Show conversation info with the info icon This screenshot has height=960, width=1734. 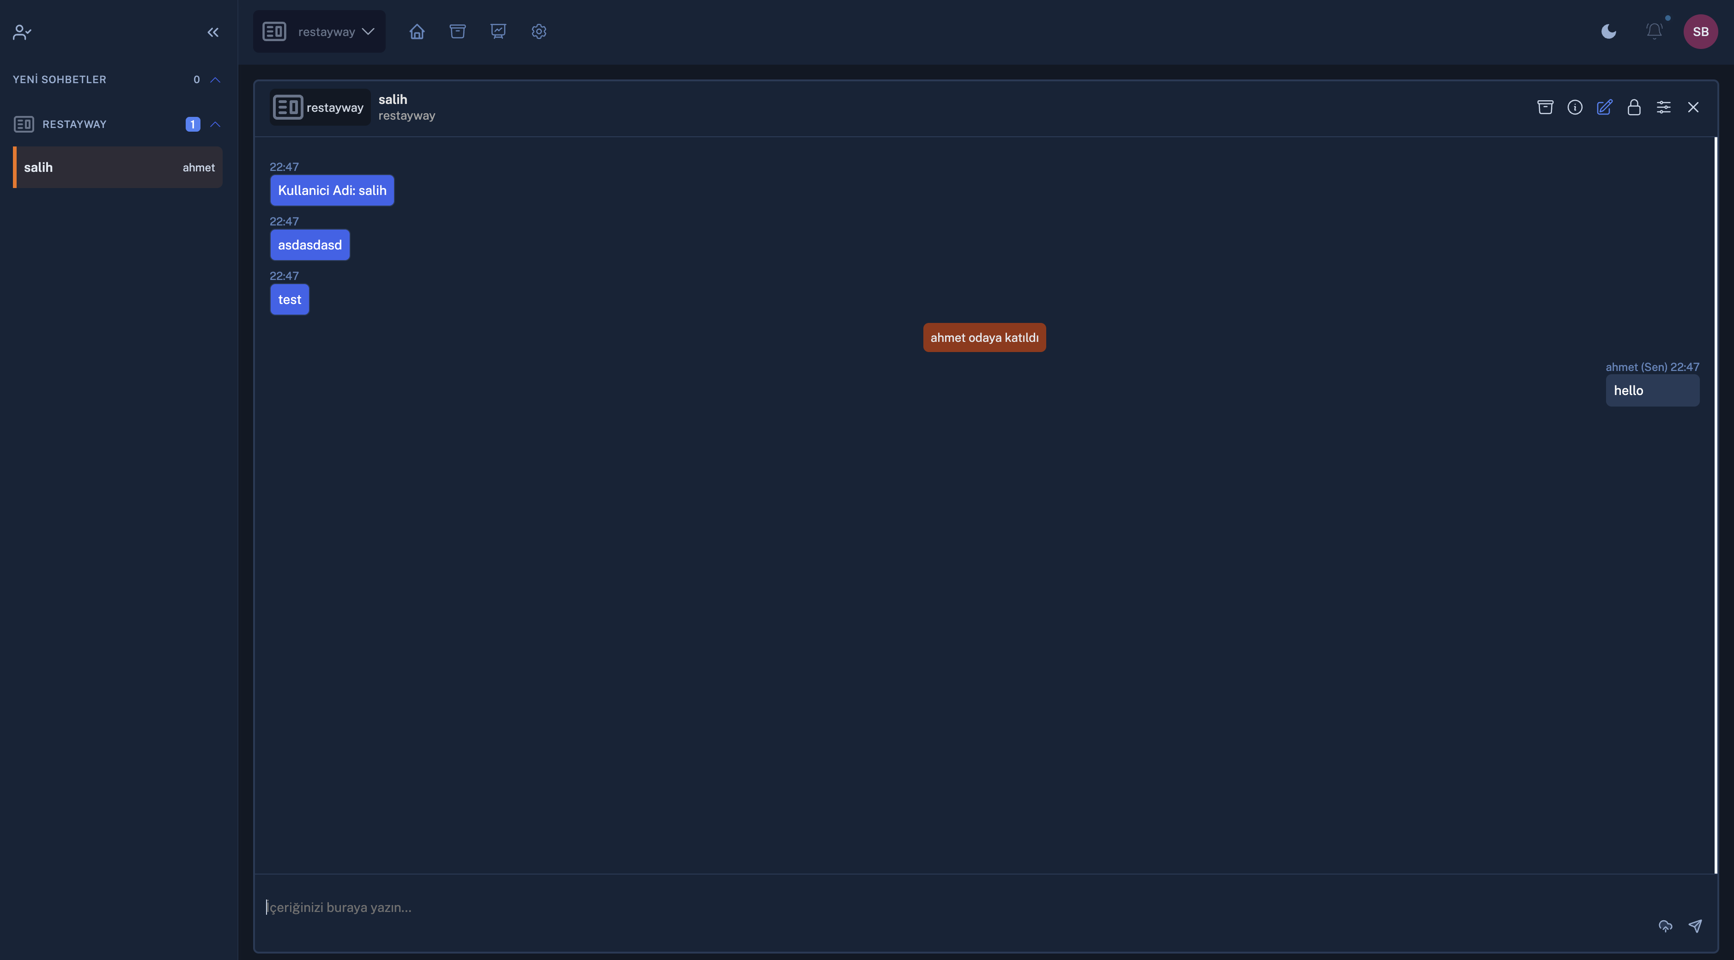tap(1575, 107)
